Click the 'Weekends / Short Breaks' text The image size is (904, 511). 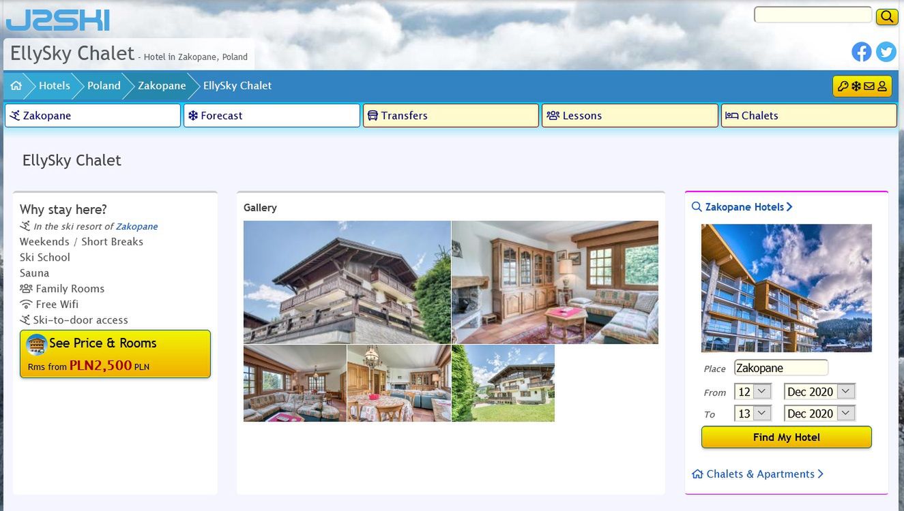[x=81, y=242]
